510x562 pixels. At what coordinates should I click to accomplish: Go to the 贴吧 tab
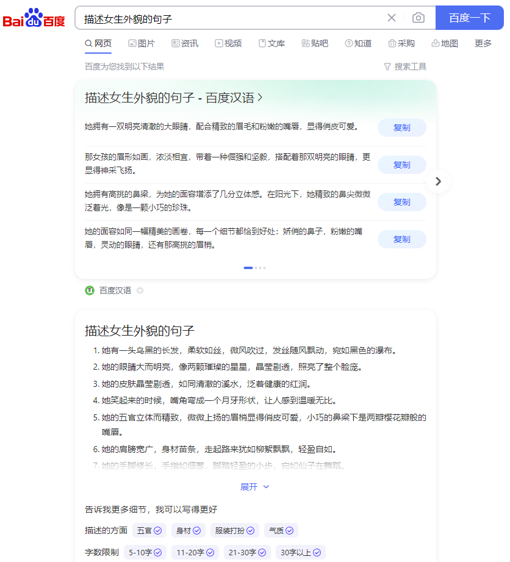coord(315,44)
